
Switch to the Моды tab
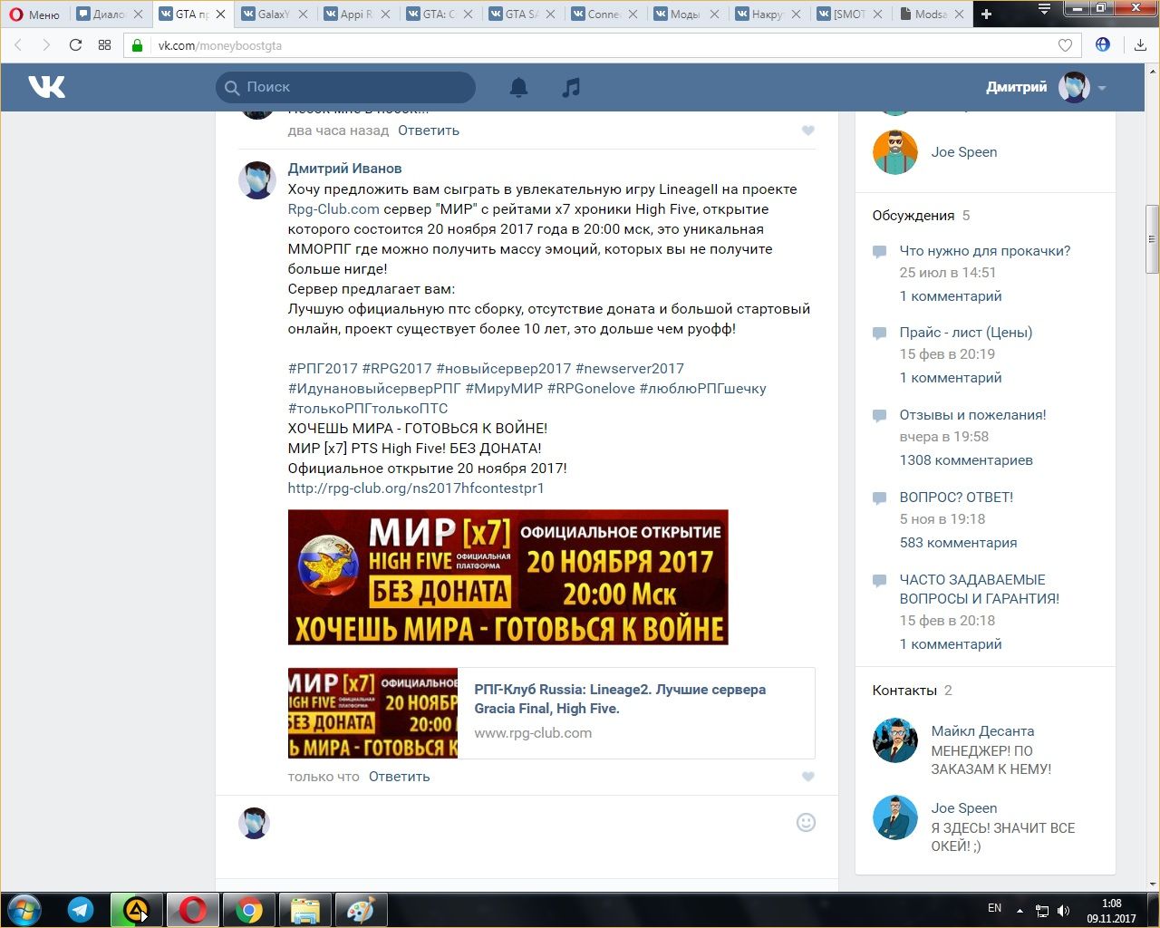point(686,14)
